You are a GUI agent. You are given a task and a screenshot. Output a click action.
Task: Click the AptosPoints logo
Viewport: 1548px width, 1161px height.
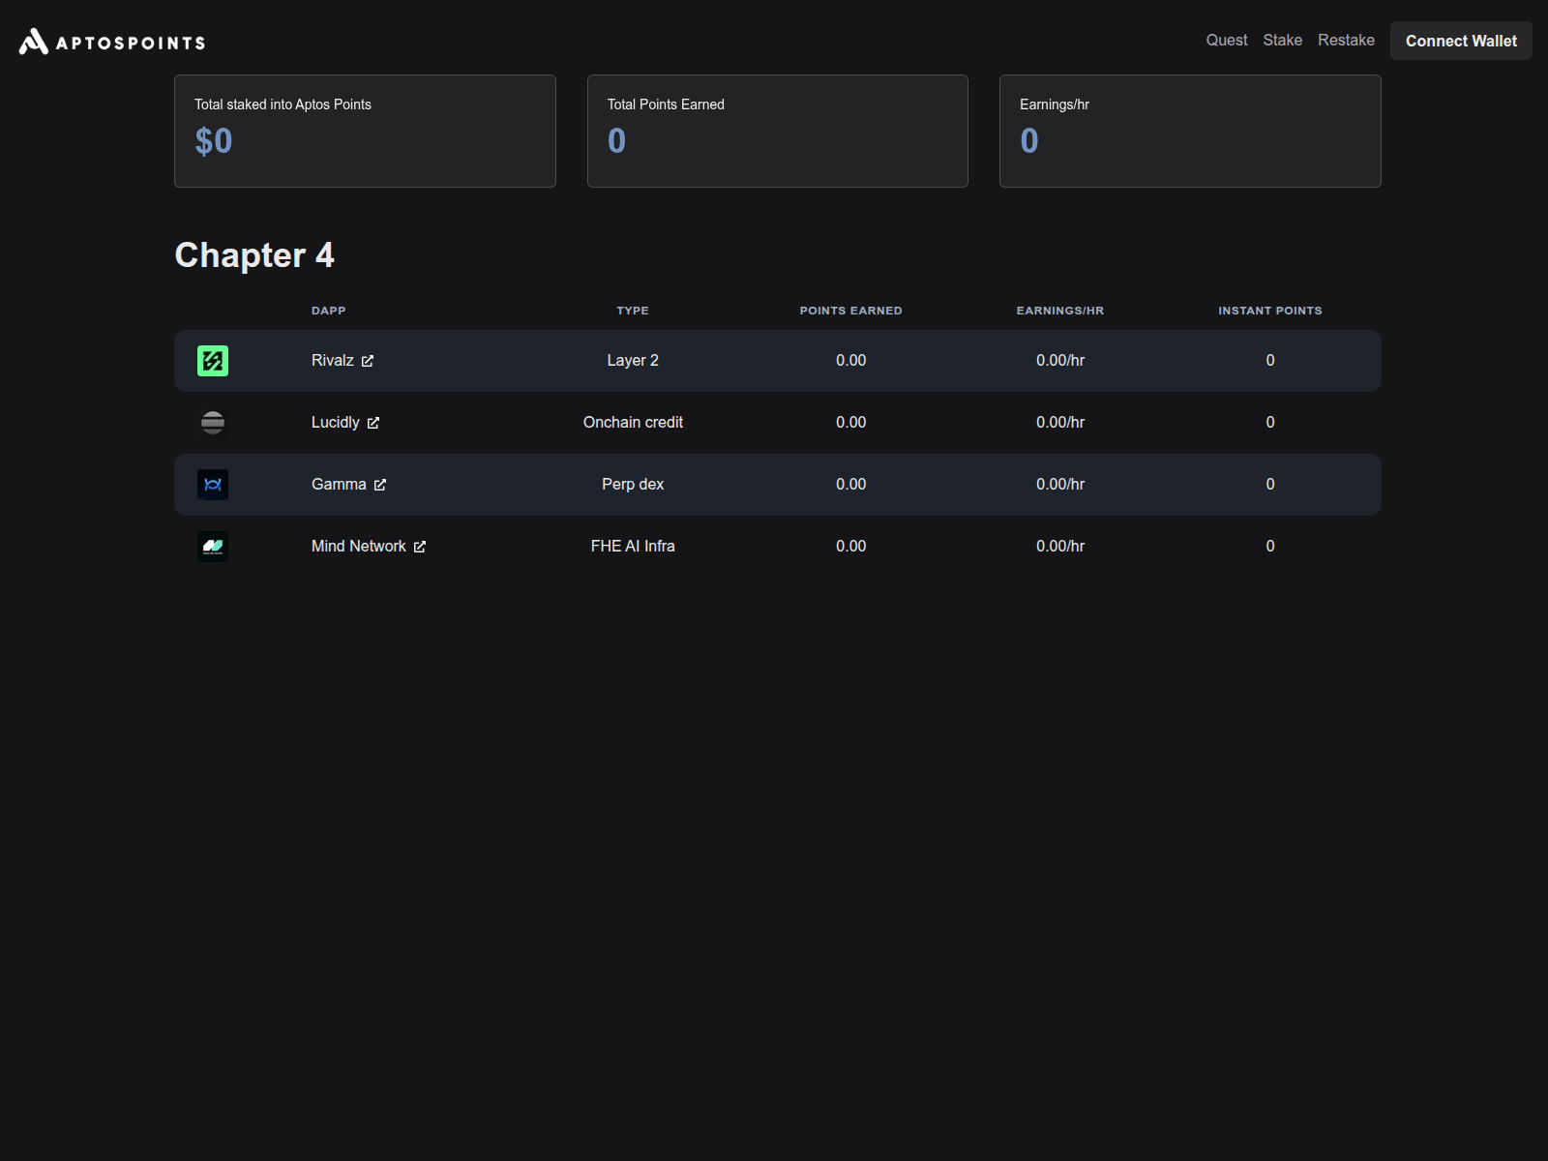click(112, 42)
